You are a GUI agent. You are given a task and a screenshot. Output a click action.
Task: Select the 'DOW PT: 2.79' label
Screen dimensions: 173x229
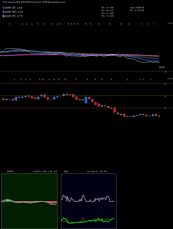13,16
